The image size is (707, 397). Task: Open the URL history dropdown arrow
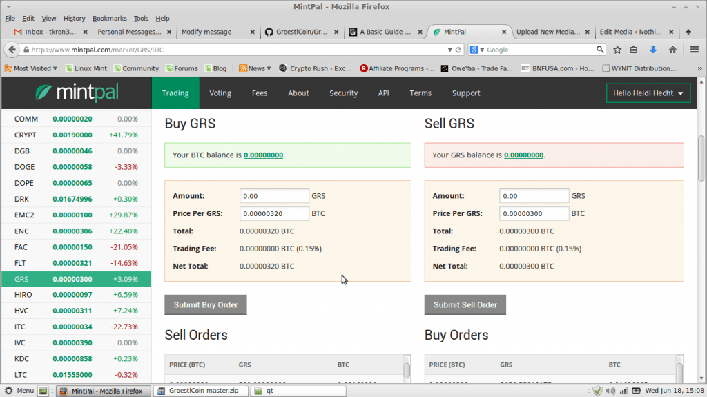[449, 50]
